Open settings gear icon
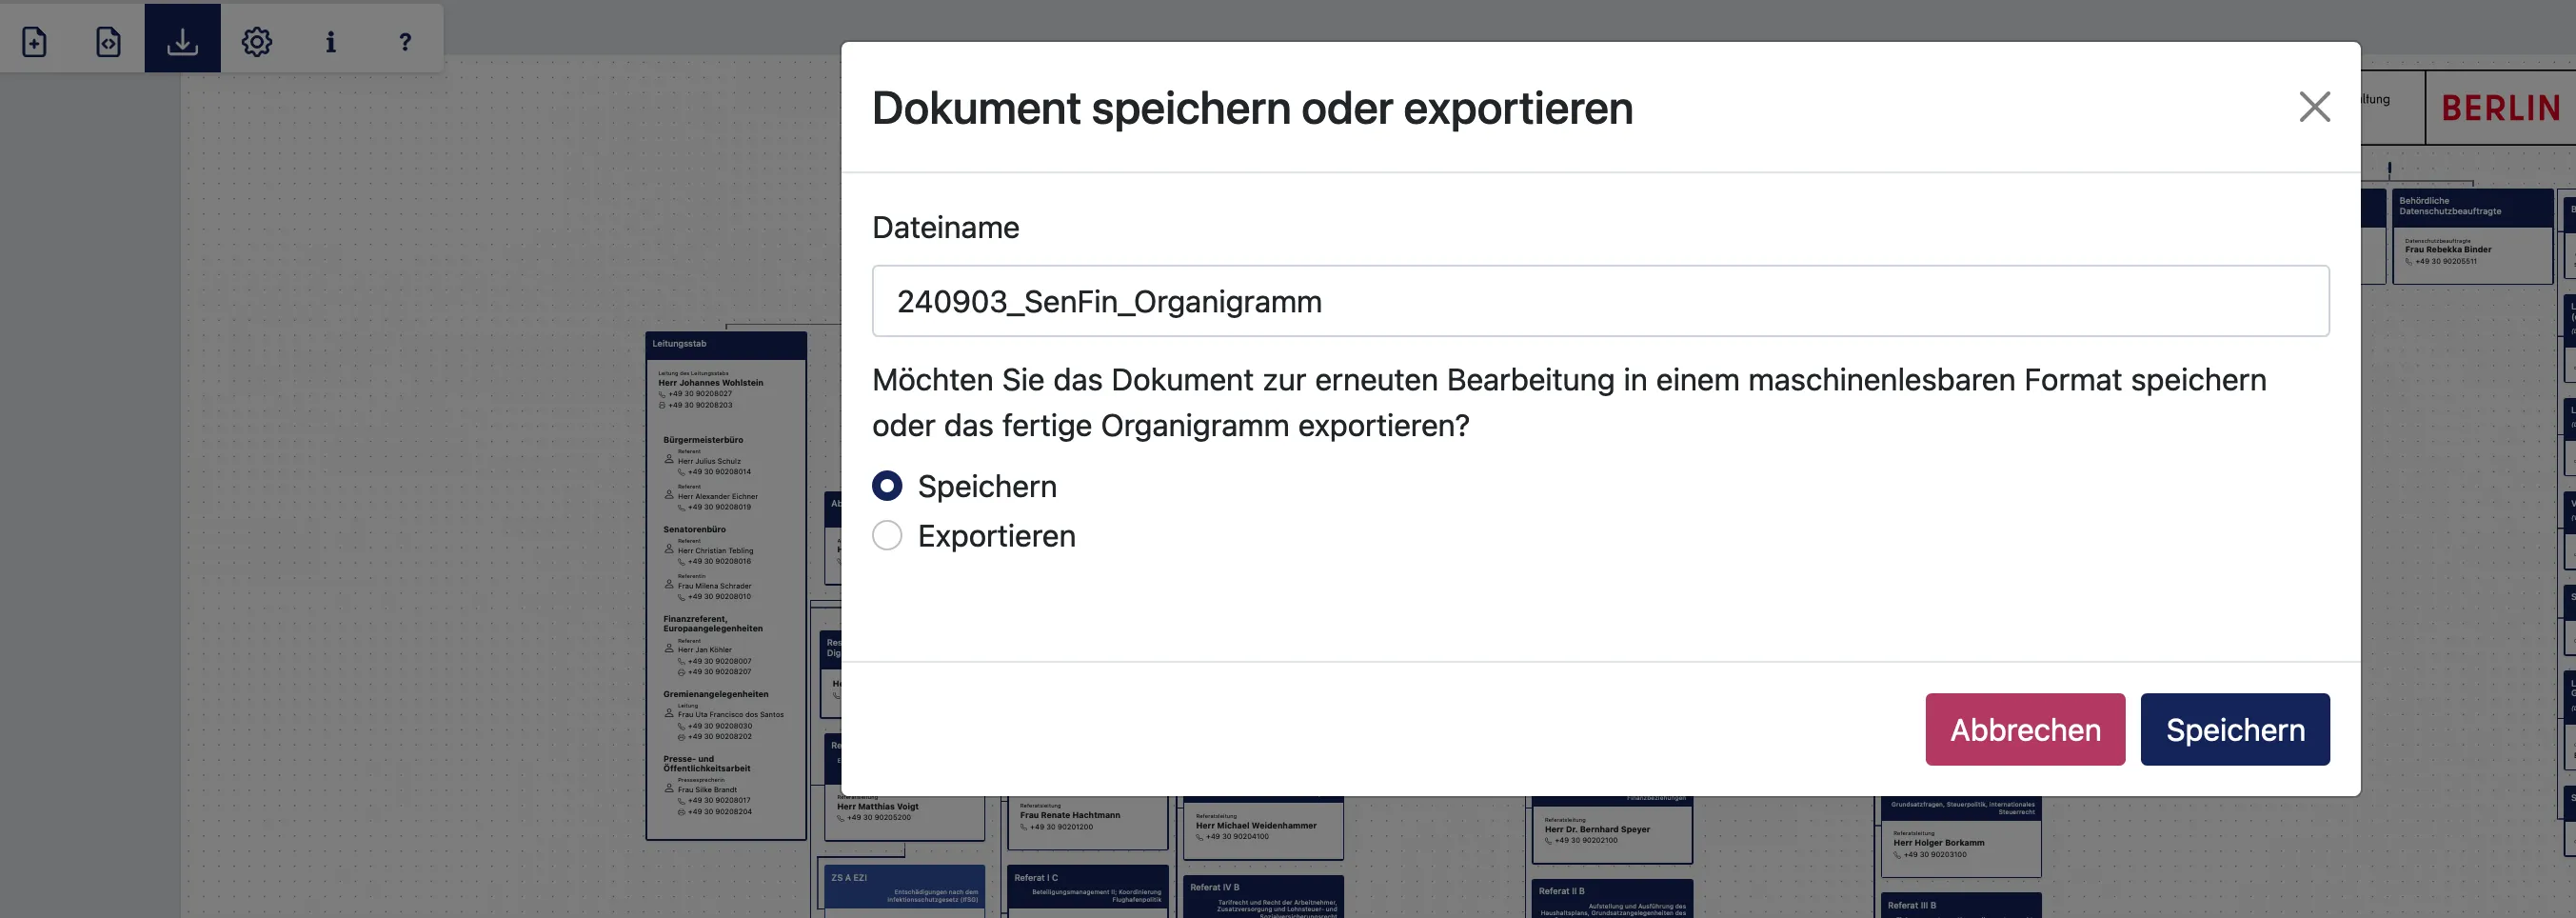 pyautogui.click(x=257, y=41)
